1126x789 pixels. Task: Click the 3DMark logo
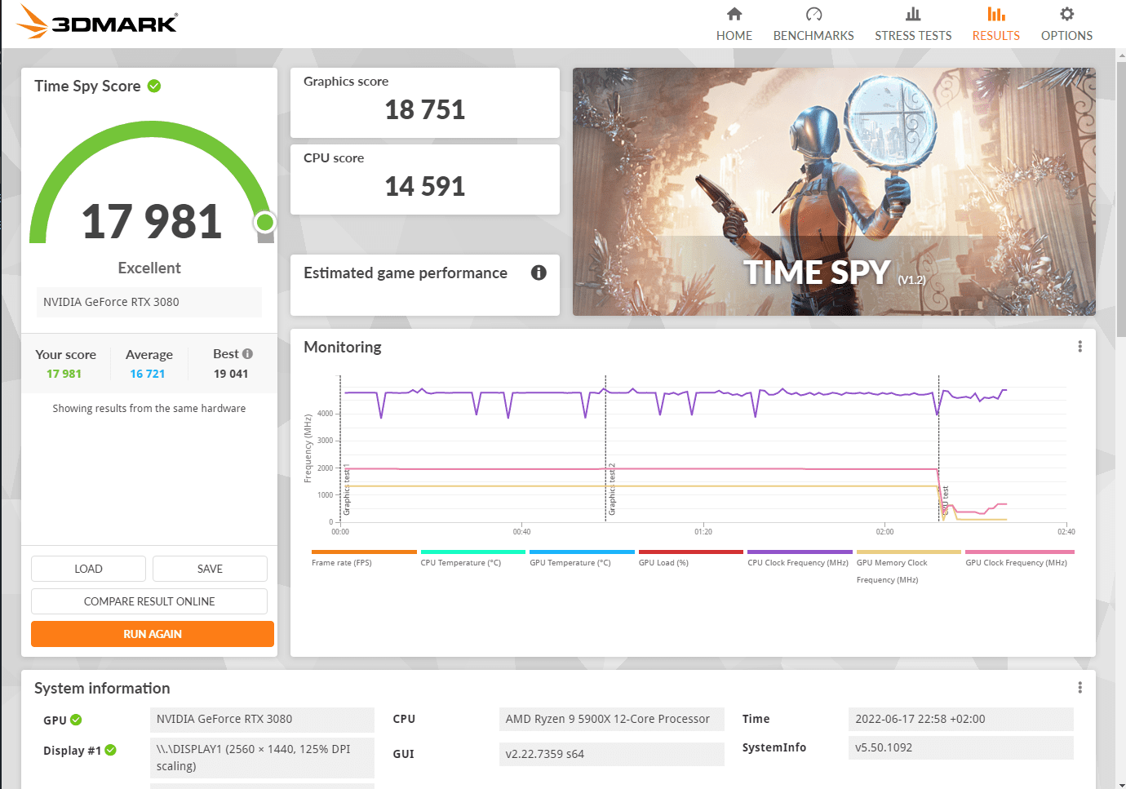click(x=96, y=21)
